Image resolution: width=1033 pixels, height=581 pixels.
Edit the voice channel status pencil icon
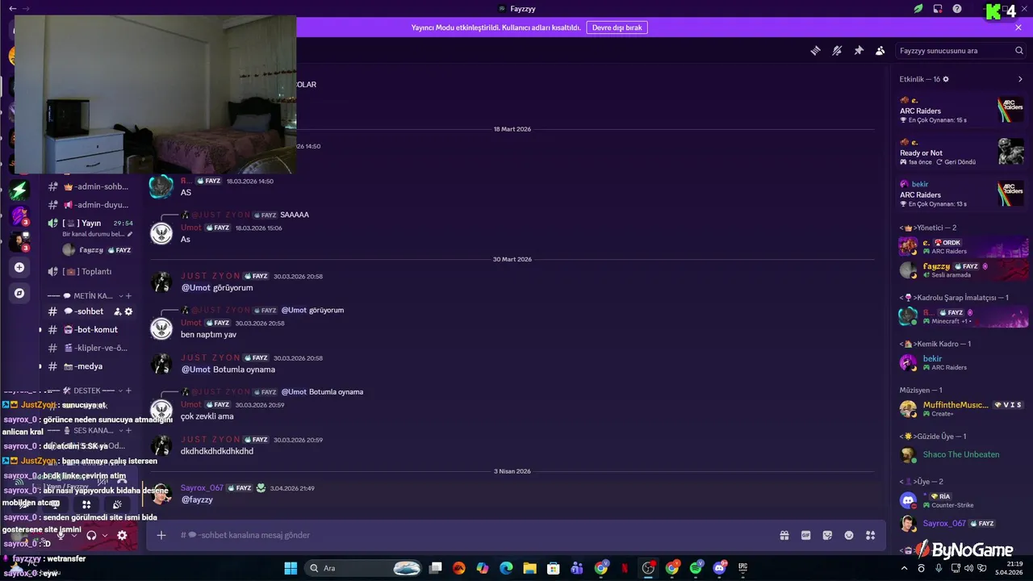pyautogui.click(x=130, y=234)
